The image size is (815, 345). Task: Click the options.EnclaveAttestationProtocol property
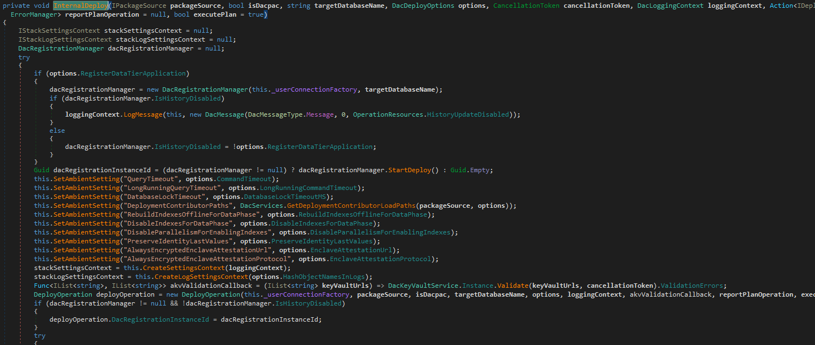pos(382,259)
